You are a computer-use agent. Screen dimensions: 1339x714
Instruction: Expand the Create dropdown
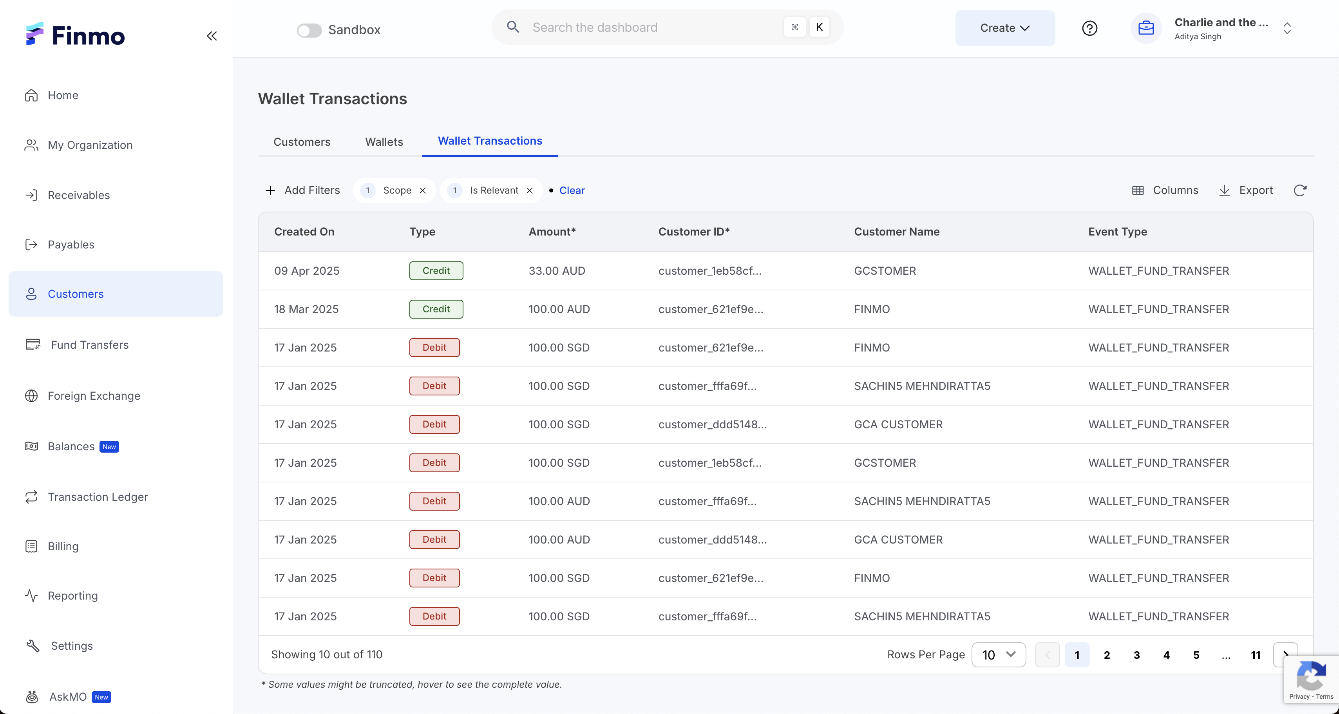tap(1004, 28)
